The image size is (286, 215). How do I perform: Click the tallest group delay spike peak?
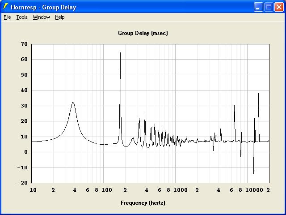click(x=120, y=53)
